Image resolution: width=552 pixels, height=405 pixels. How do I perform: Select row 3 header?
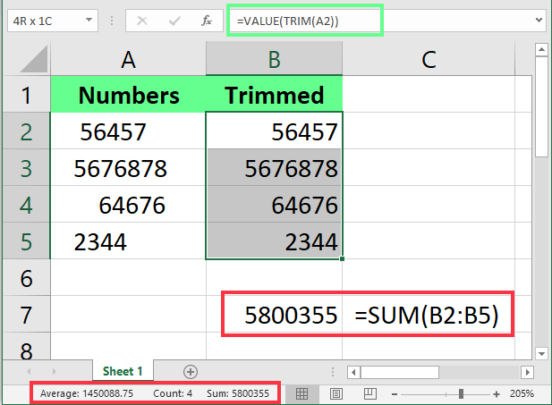click(x=27, y=168)
